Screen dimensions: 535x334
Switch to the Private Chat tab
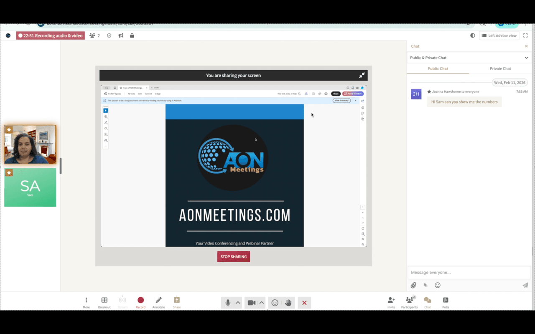500,68
